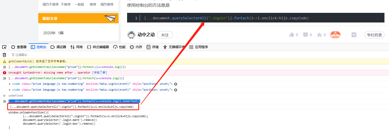Screen dimensions: 389x130
Task: Reveal first code node in inspector target icon
Action: pos(176,84)
